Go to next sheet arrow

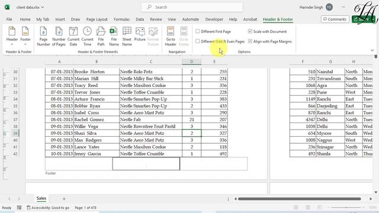[x=18, y=199]
